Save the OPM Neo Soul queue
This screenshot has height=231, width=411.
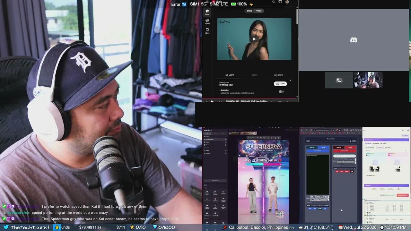pos(280,84)
